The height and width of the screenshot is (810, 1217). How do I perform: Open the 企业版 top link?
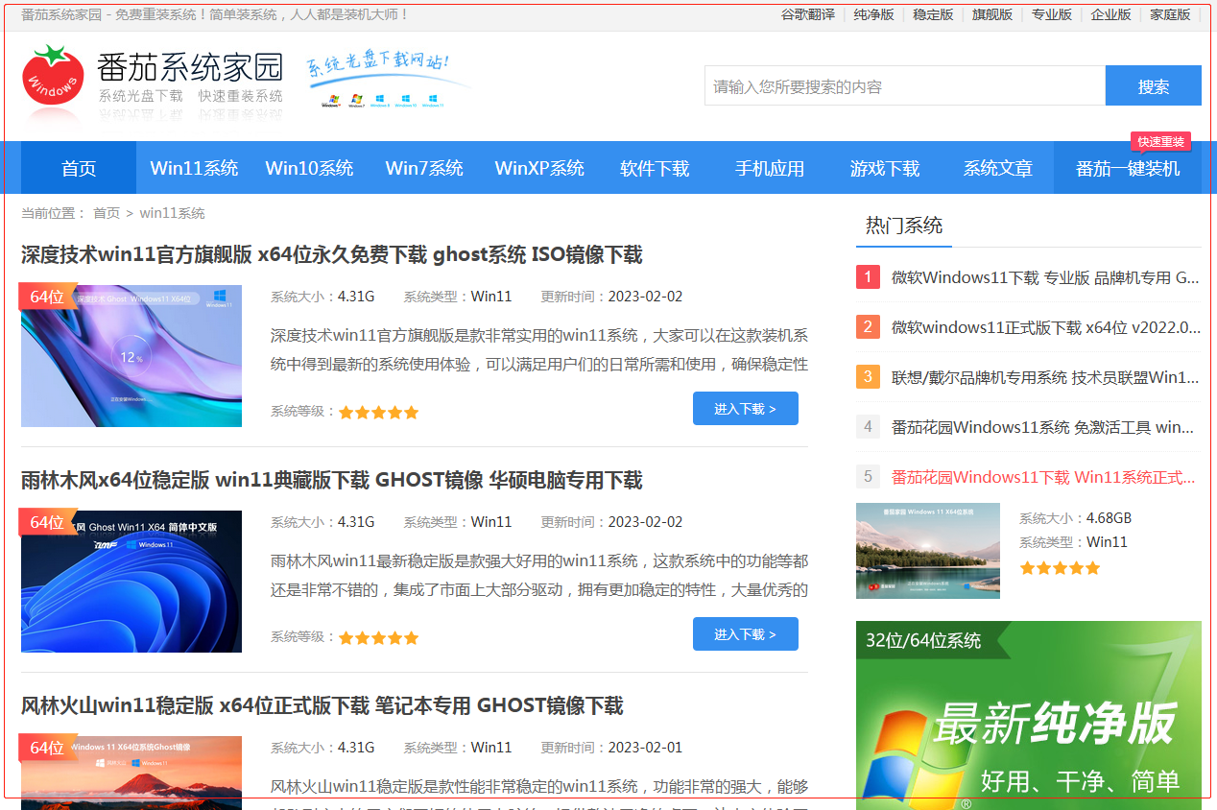[1111, 14]
